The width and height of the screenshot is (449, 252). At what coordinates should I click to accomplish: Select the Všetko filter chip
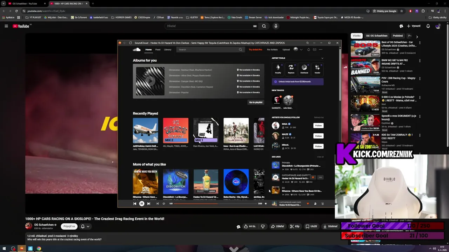[x=357, y=36]
